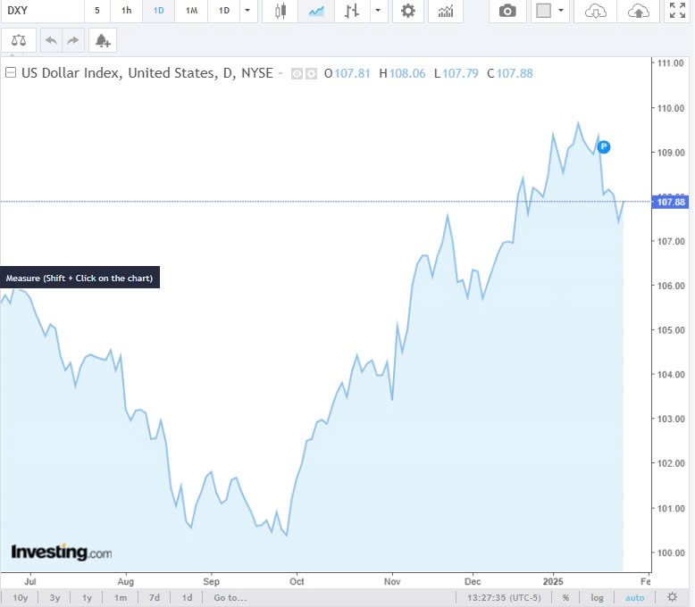Click the open value 107.81
The image size is (695, 607).
352,73
